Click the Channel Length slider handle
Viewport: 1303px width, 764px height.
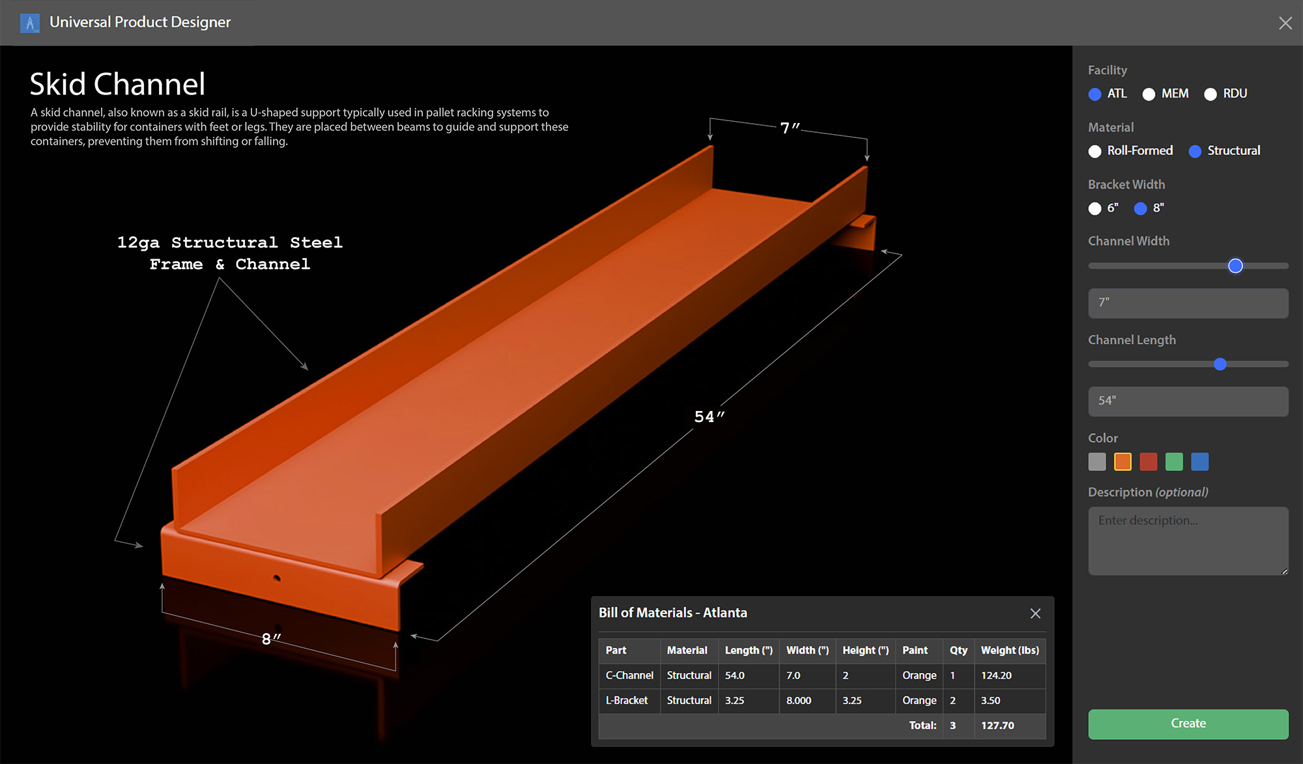coord(1220,364)
